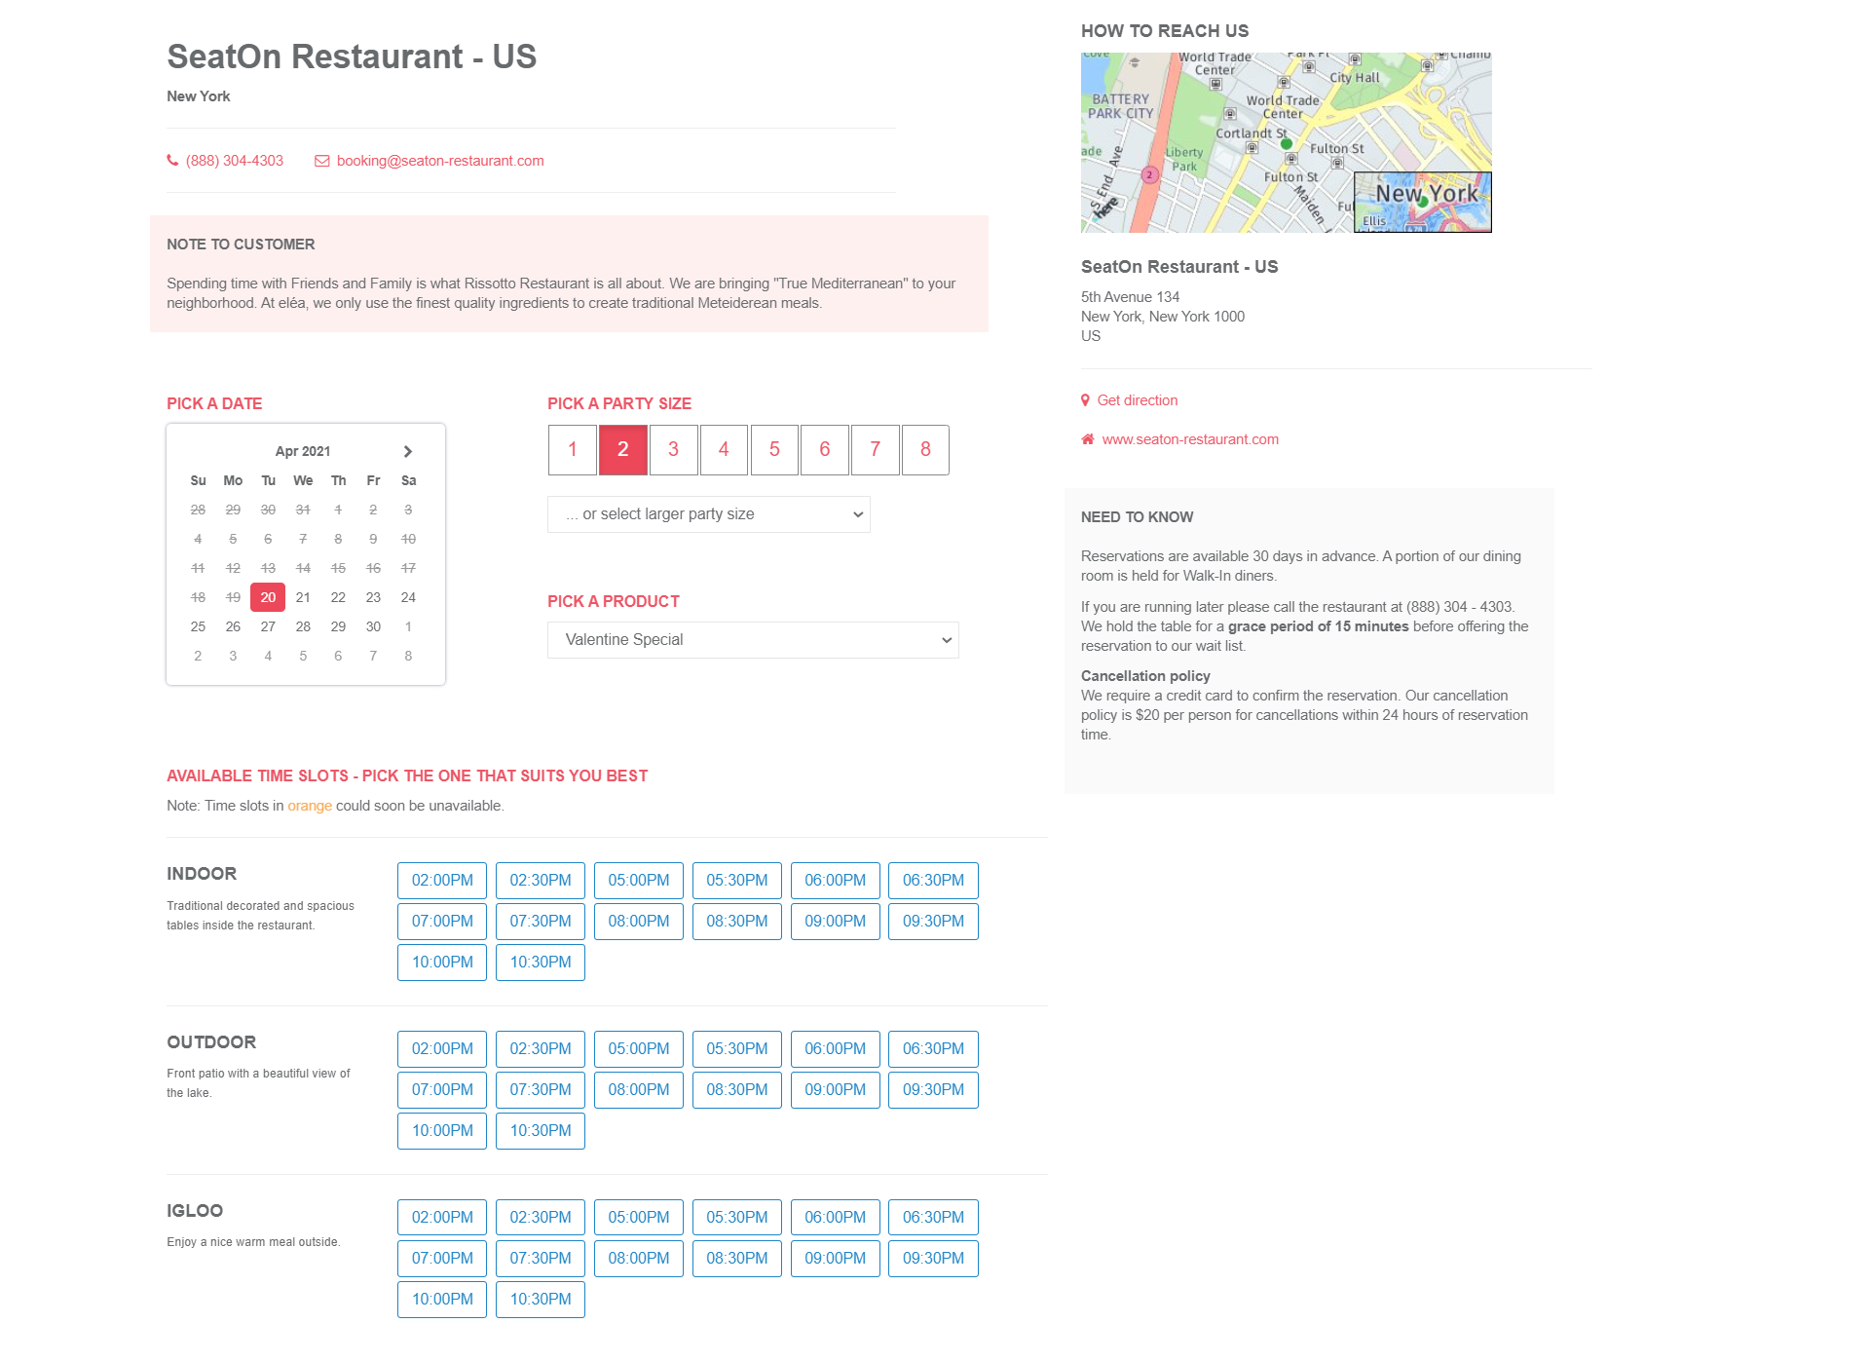Click the map pin icon beside Get direction
Screen dimensions: 1869x1361
pyautogui.click(x=1085, y=400)
